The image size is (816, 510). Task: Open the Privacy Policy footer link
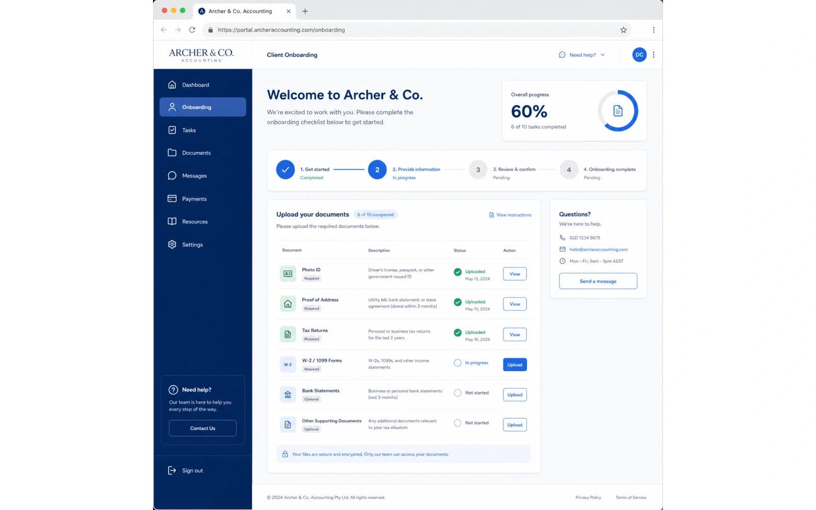tap(588, 498)
